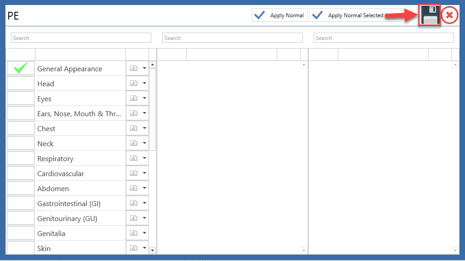Check the Chest checkbox
This screenshot has height=261, width=465.
(x=20, y=128)
